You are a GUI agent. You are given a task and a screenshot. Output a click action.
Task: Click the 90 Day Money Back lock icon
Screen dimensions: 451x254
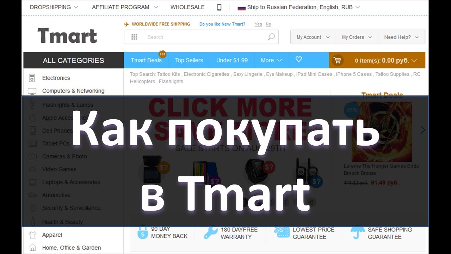point(143,233)
